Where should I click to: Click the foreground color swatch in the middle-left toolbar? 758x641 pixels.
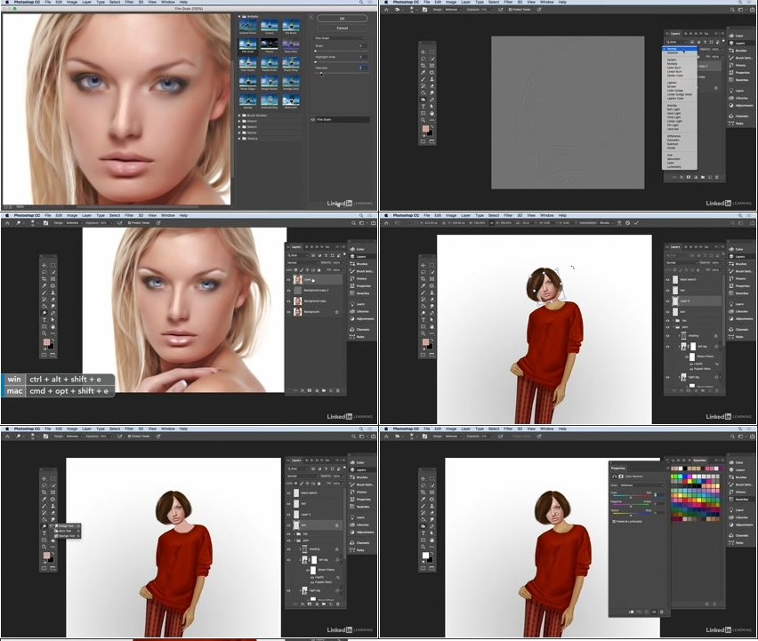46,341
